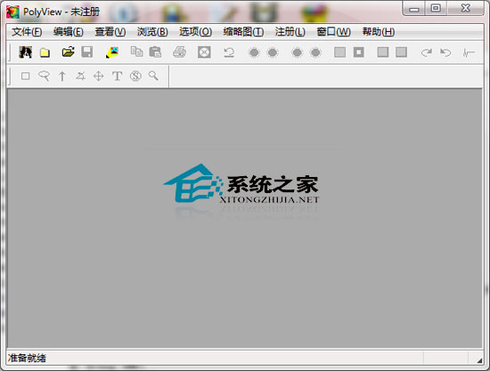490x371 pixels.
Task: Open the 帮助(H) menu
Action: pyautogui.click(x=379, y=31)
